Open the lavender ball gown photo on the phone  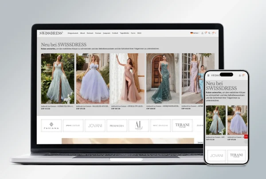(x=237, y=120)
